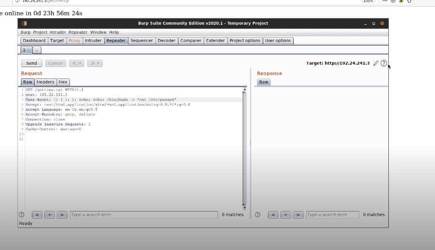Click Burp Suite logo in title bar
435x250 pixels.
coord(24,23)
